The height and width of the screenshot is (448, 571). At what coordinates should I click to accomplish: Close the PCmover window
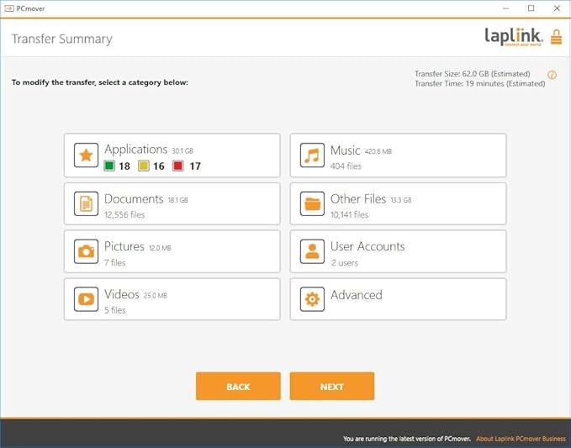557,8
